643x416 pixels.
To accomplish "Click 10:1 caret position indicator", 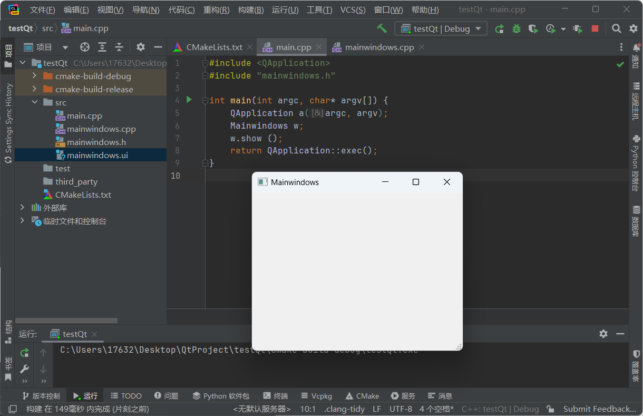I will pos(308,409).
